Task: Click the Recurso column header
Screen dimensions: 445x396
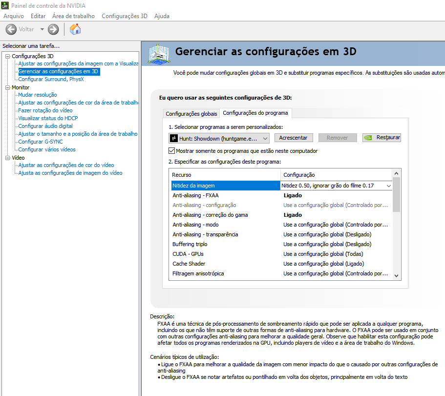Action: pyautogui.click(x=225, y=175)
